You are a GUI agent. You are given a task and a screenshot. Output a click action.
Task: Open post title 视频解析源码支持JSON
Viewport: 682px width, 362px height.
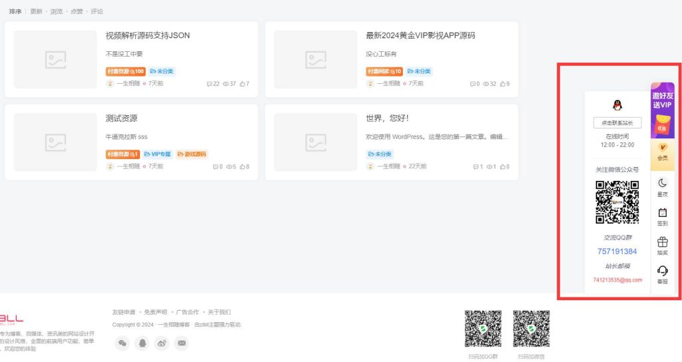147,36
